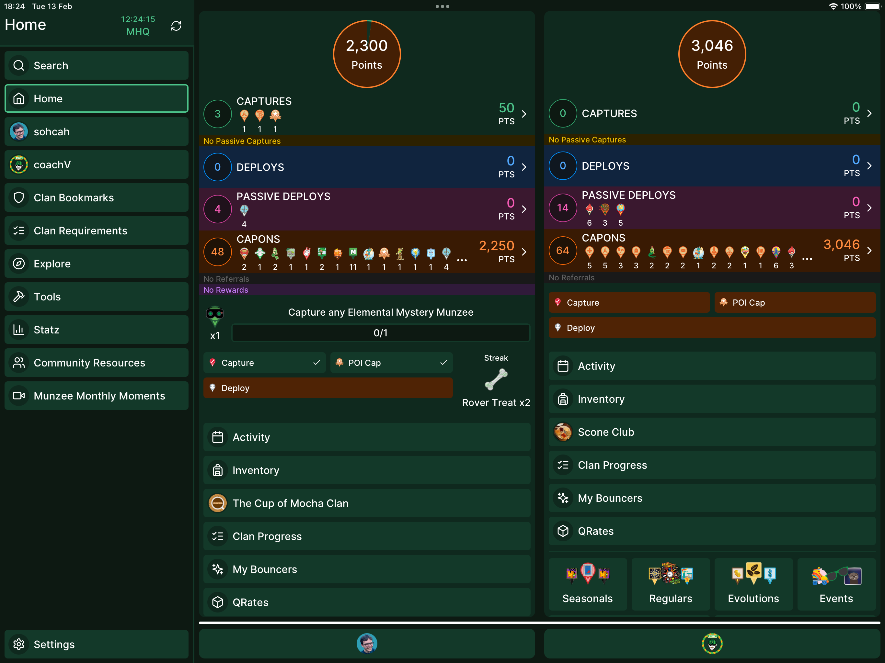Expand coachV's Passive Deploys chevron

point(869,208)
